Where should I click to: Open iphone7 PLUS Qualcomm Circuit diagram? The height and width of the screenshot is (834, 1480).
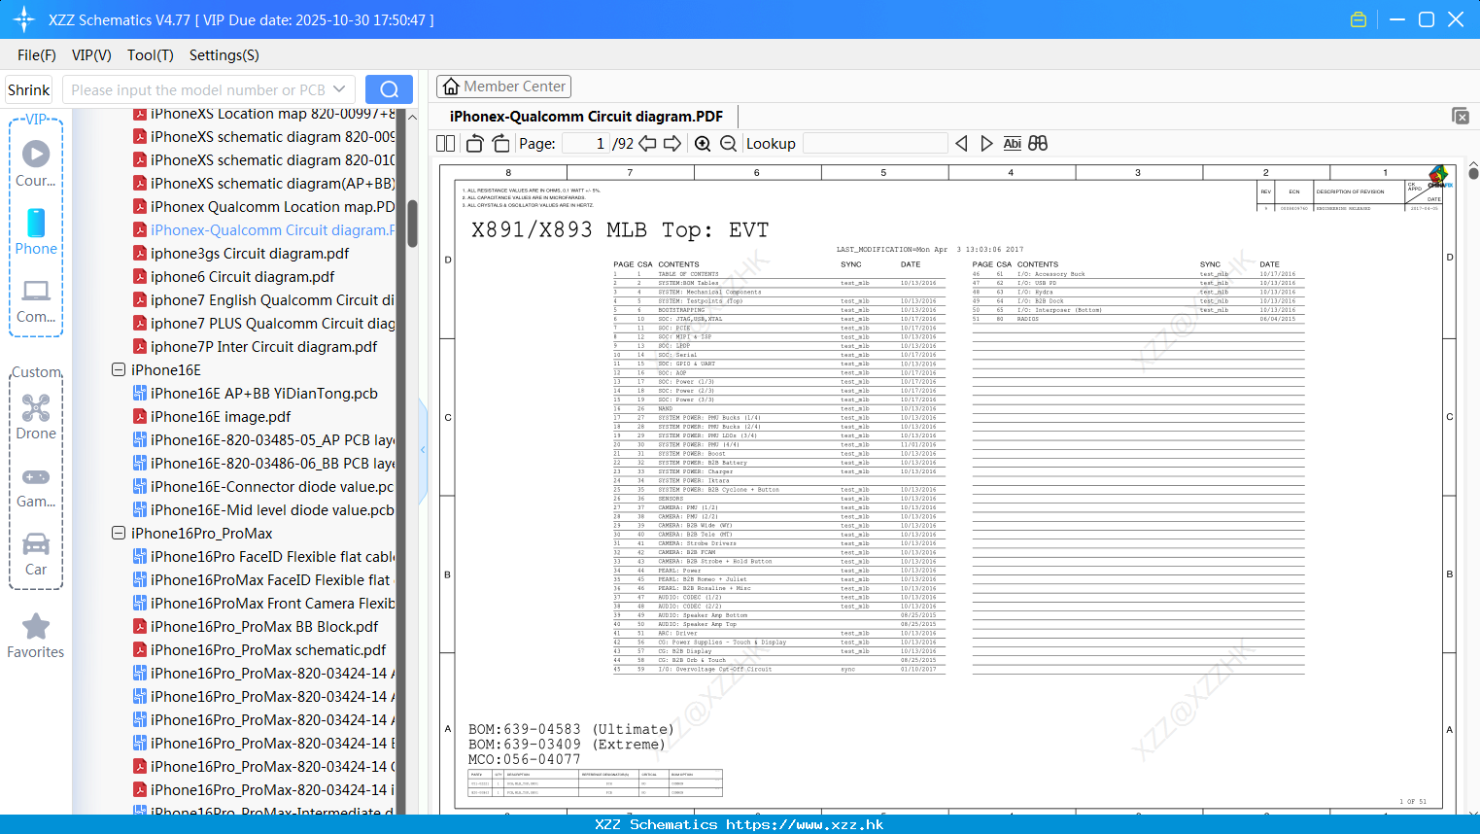click(x=264, y=324)
